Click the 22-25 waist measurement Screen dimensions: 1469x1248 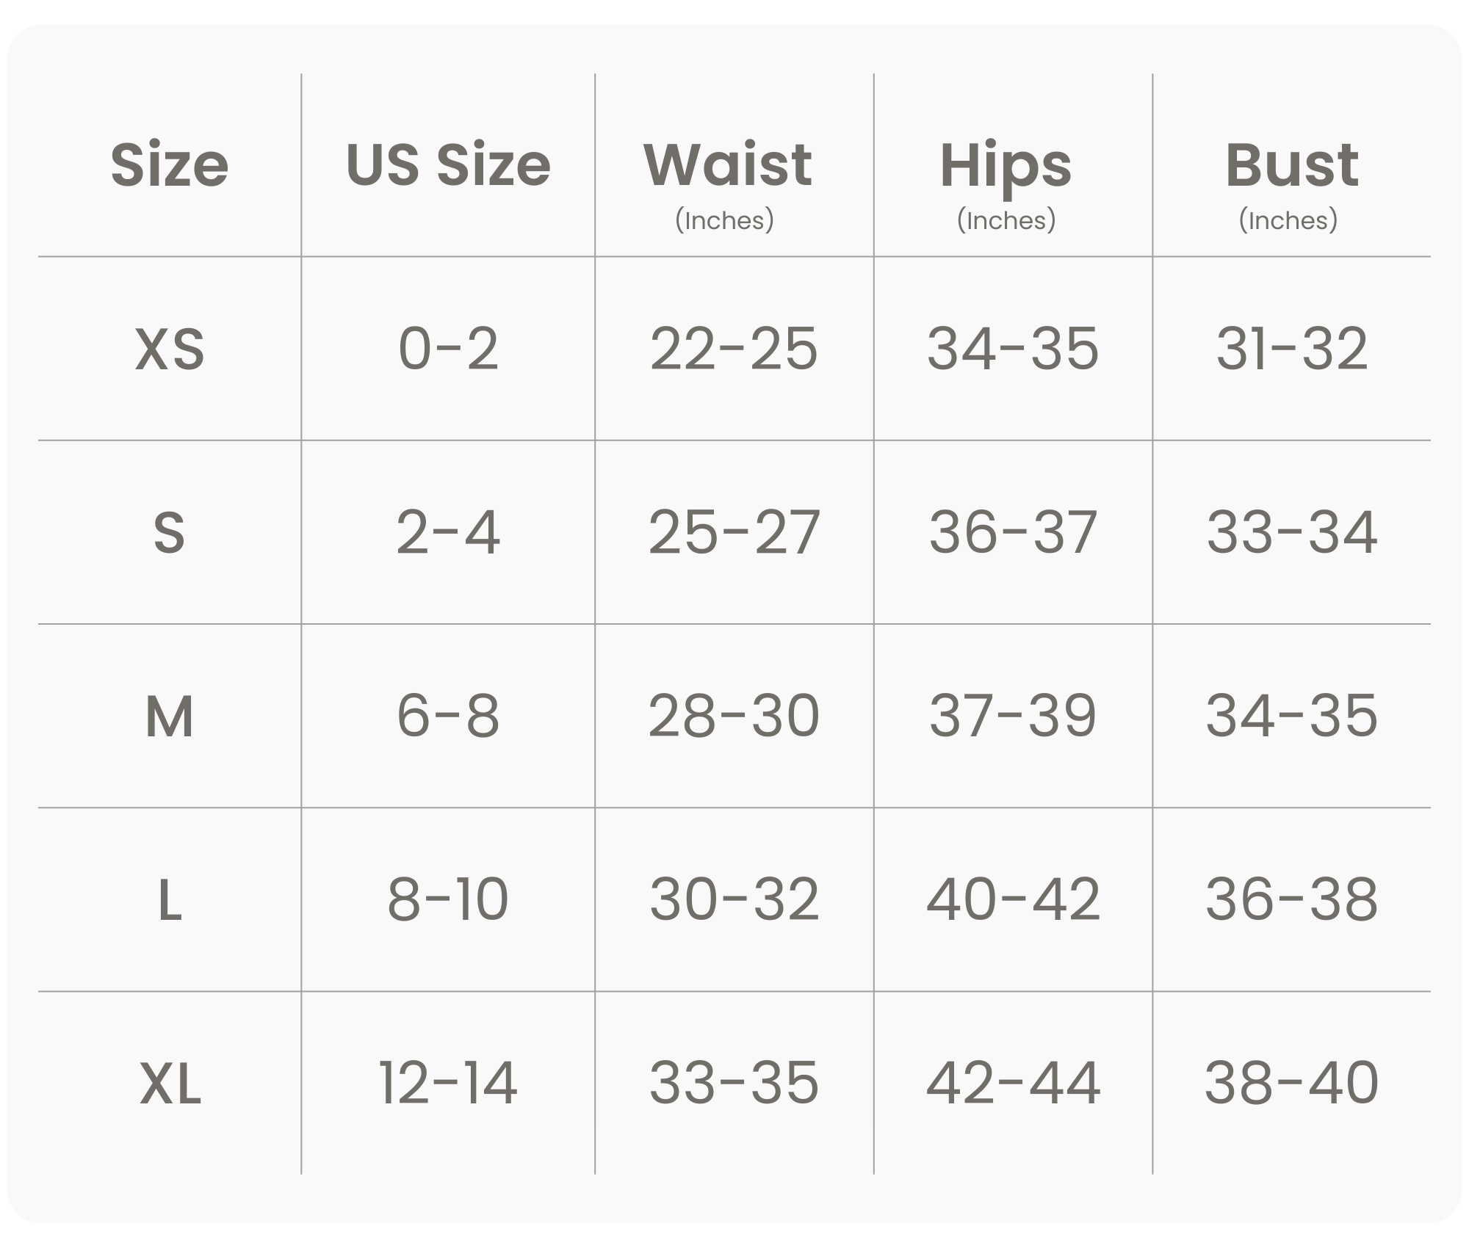(734, 349)
